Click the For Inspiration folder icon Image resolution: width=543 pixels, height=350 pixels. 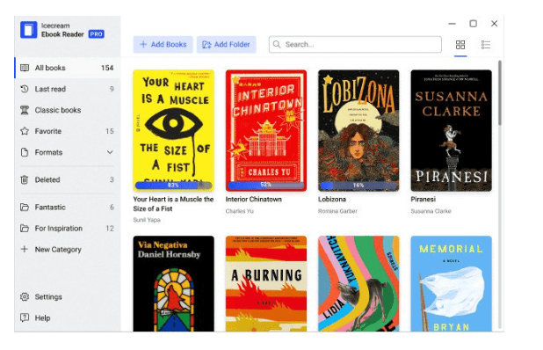(25, 229)
